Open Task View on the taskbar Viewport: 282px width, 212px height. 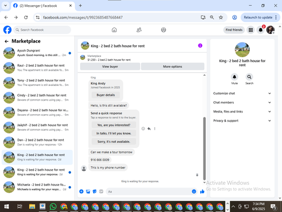pyautogui.click(x=20, y=206)
